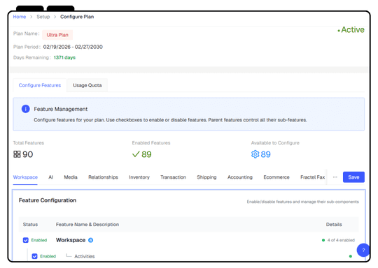Click the Enabled Features checkmark icon

click(x=136, y=154)
